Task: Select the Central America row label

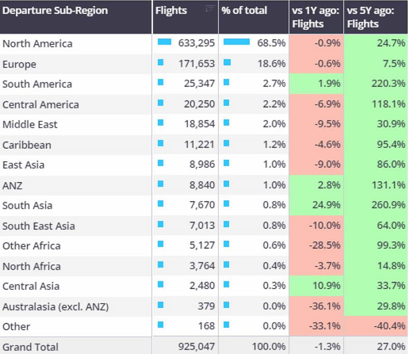Action: coord(41,105)
